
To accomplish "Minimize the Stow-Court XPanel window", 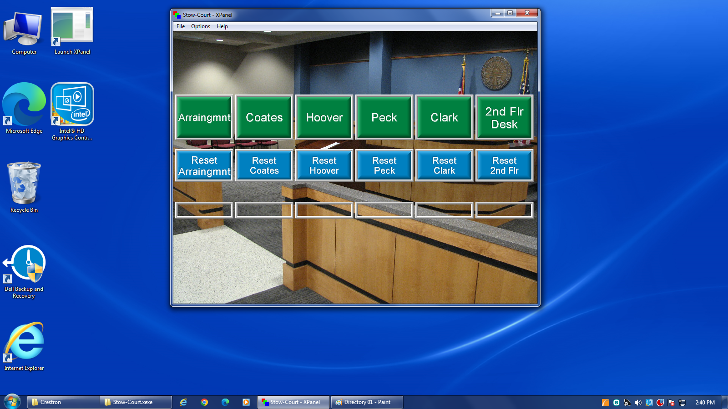I will click(497, 13).
